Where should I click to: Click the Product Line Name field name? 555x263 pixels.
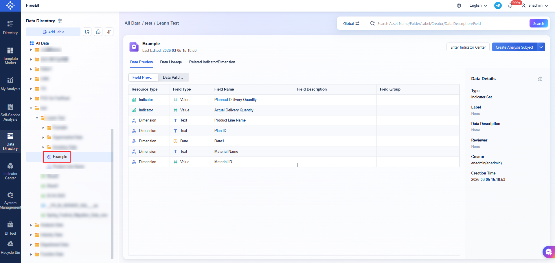pyautogui.click(x=230, y=120)
